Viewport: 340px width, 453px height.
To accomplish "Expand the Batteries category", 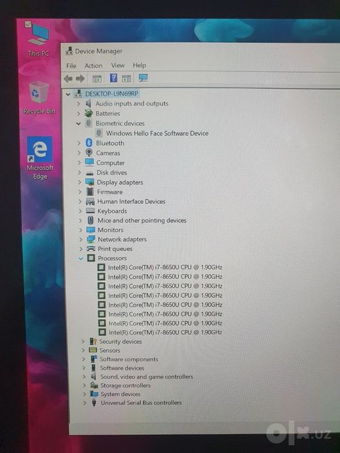I will 78,113.
